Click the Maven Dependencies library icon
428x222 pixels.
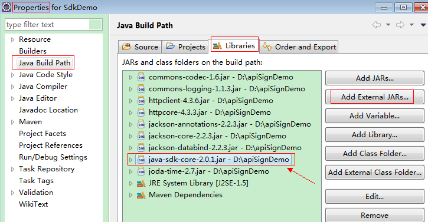coord(141,195)
